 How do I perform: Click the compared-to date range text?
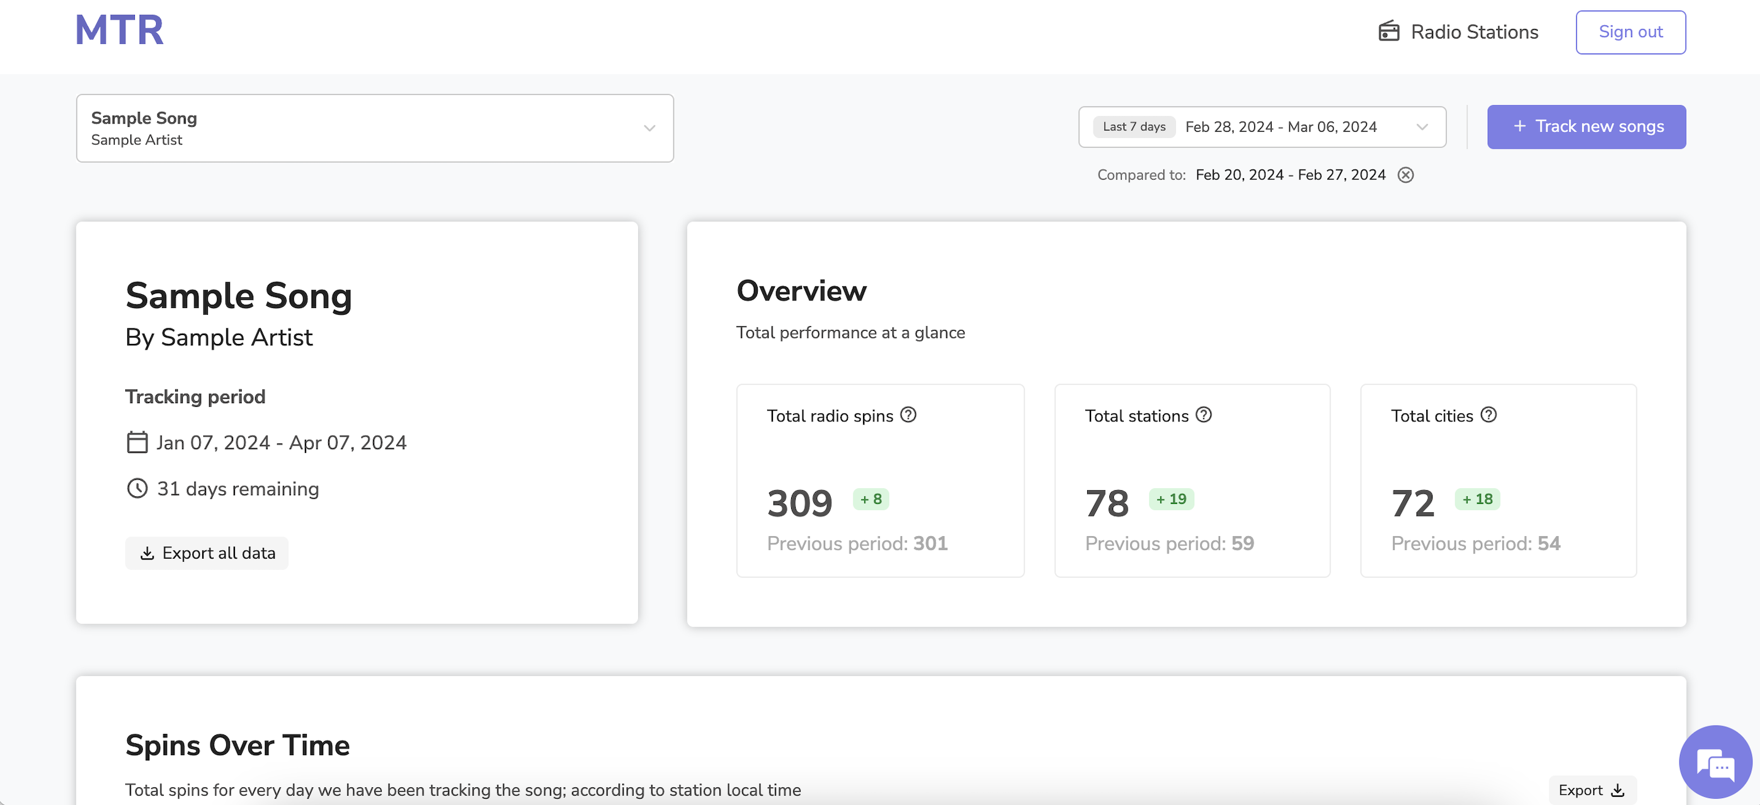point(1290,175)
